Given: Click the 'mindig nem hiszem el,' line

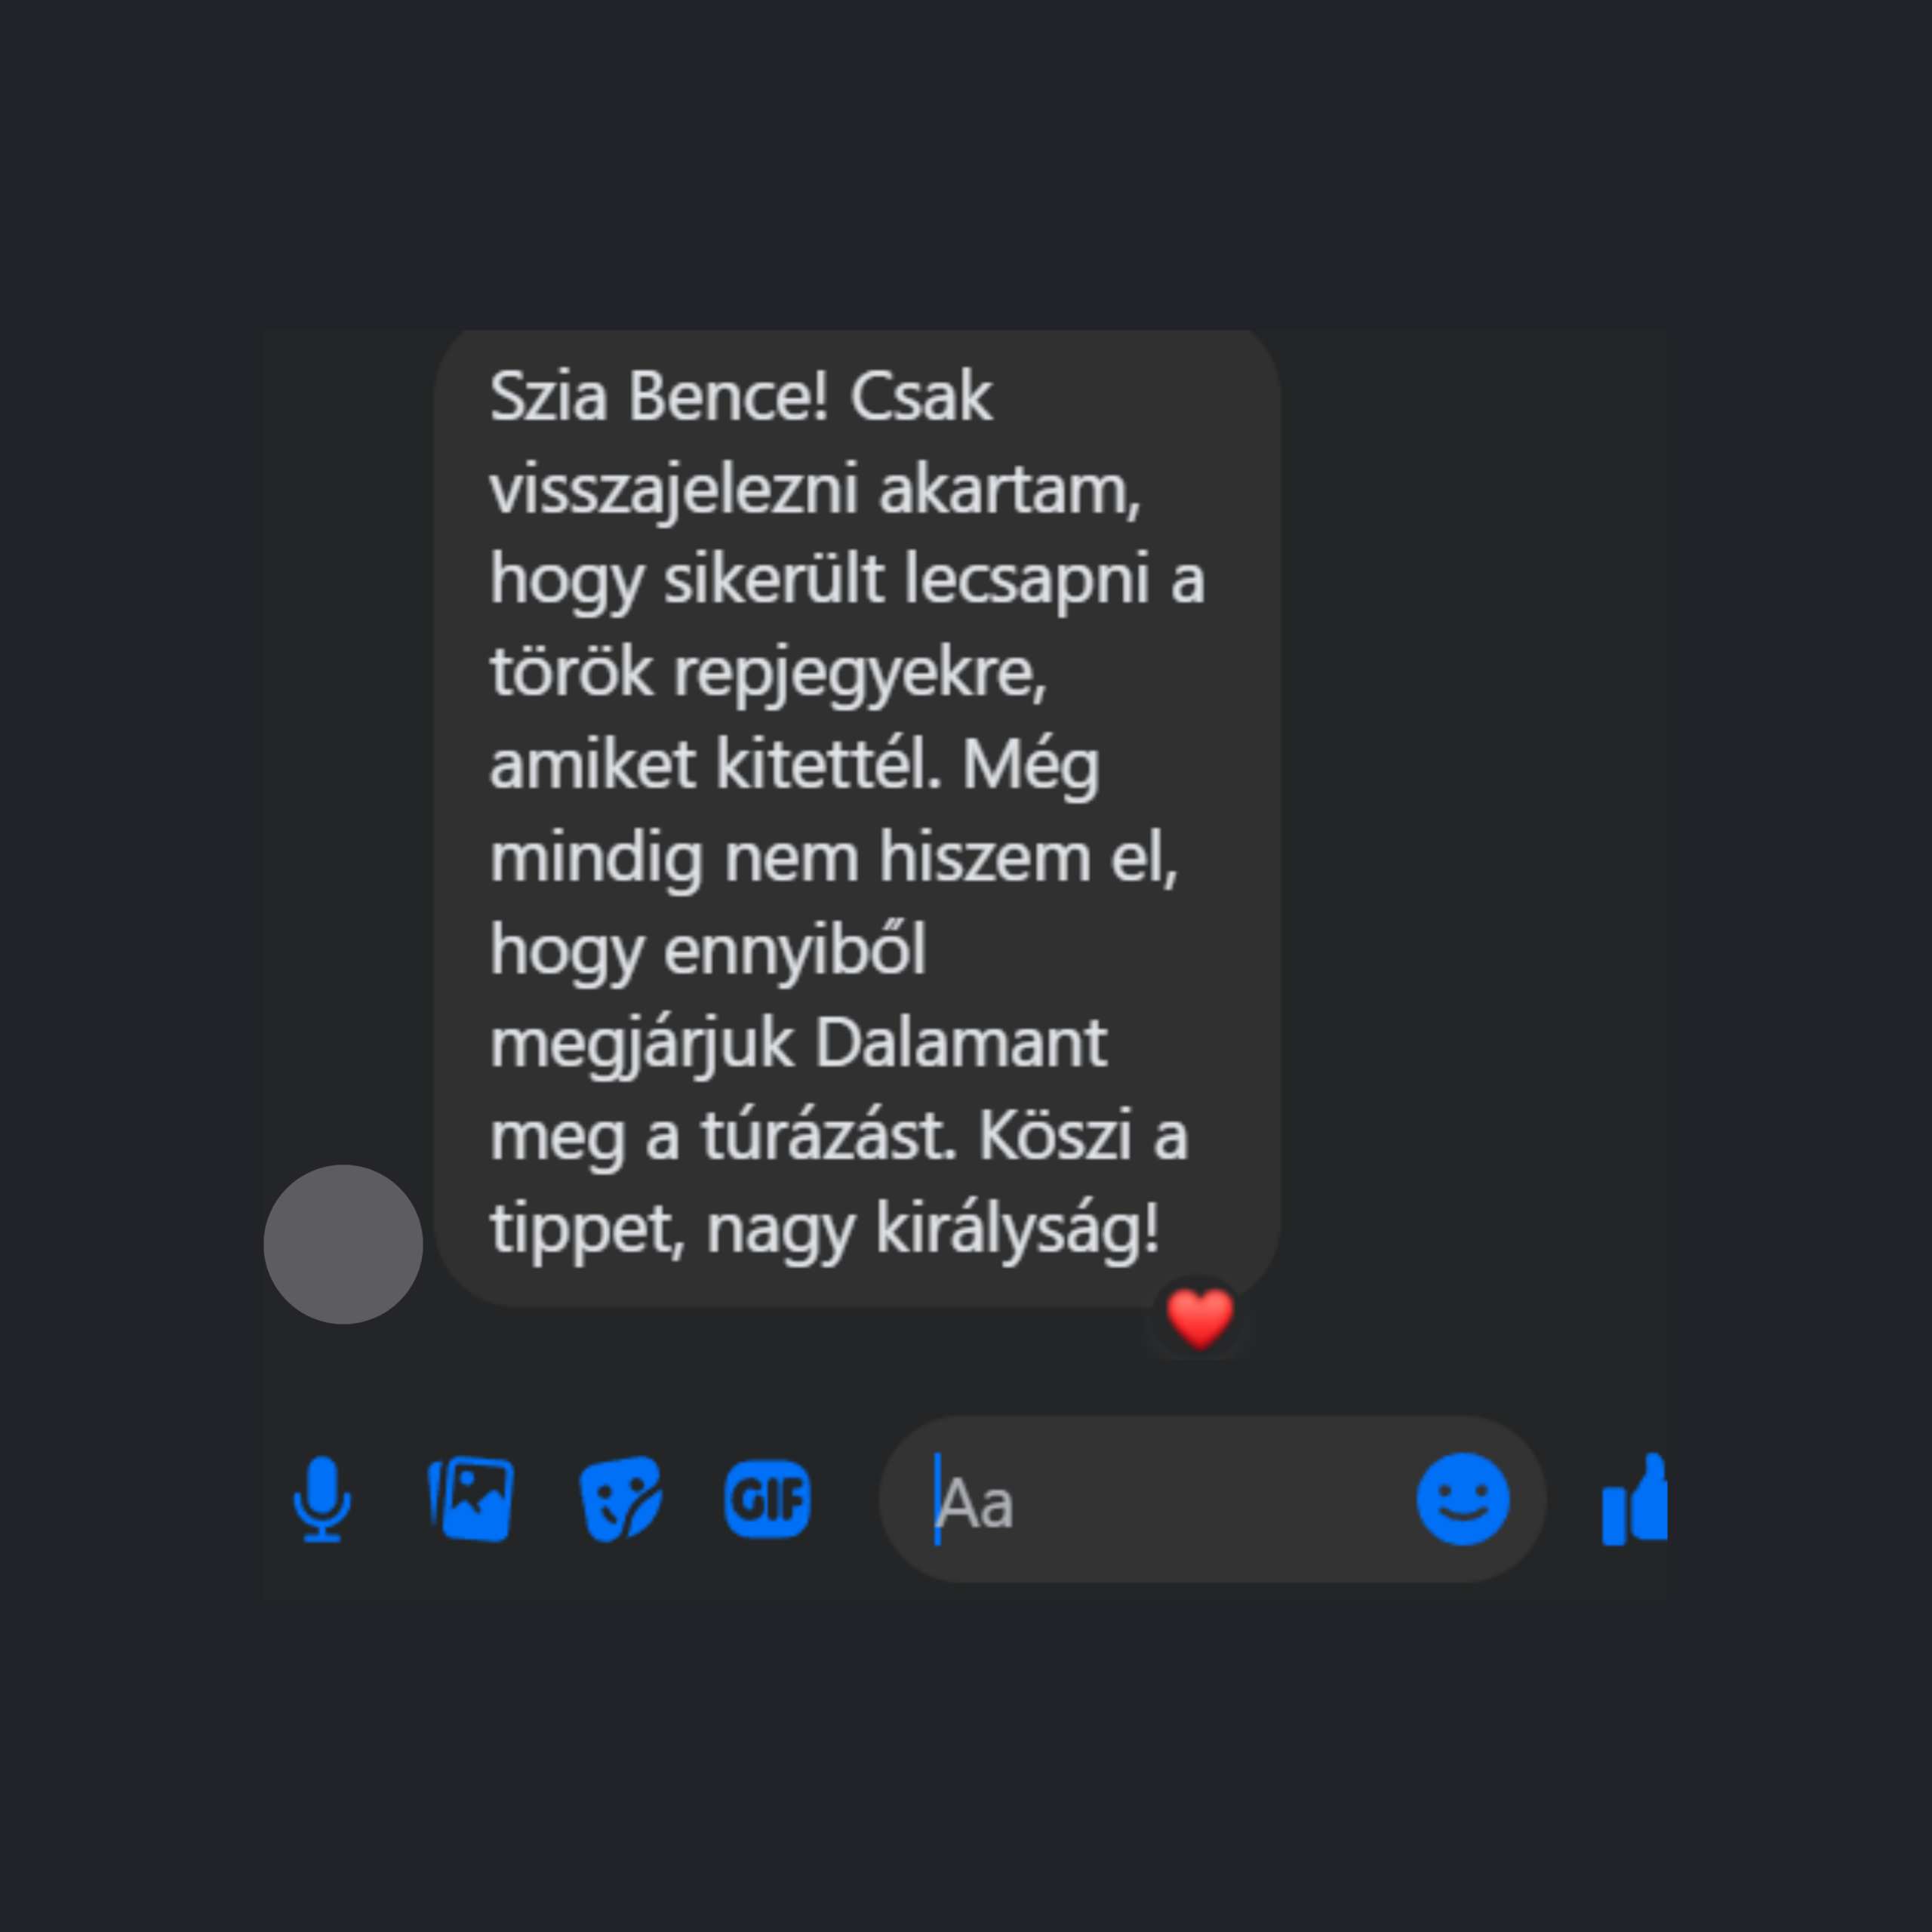Looking at the screenshot, I should (x=834, y=858).
